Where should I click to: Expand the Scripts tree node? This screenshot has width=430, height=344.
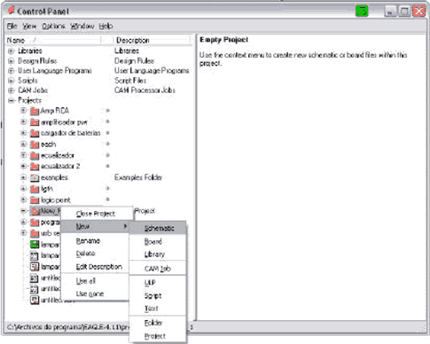12,81
